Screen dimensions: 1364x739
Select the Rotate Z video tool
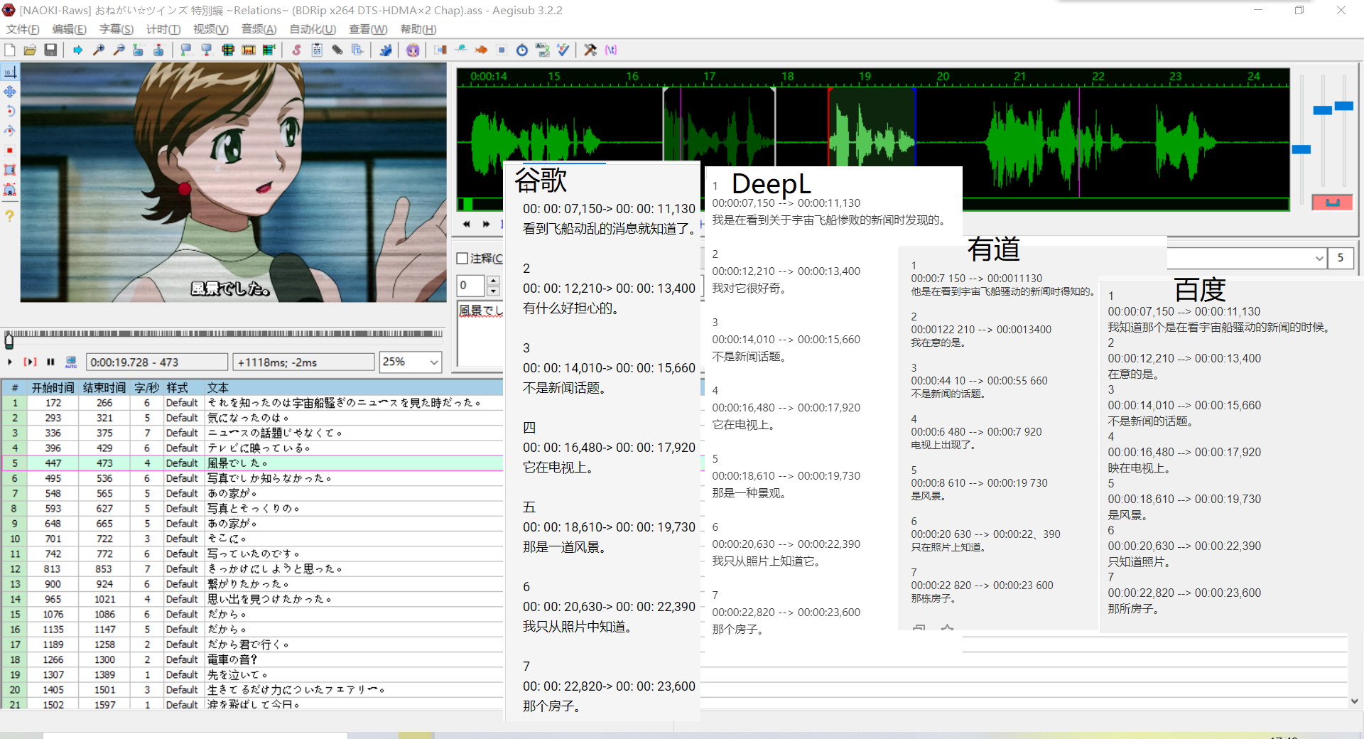pyautogui.click(x=10, y=111)
